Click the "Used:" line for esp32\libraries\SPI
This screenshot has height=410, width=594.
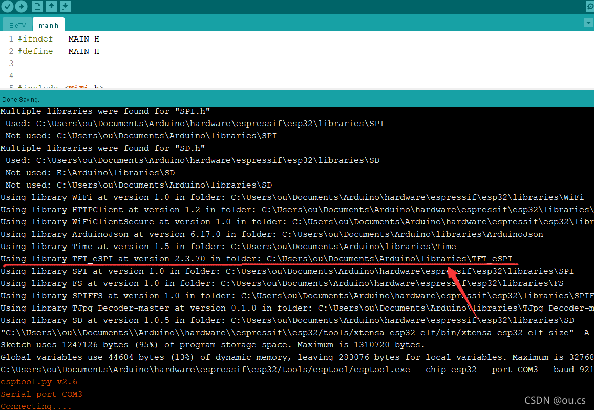(x=195, y=124)
